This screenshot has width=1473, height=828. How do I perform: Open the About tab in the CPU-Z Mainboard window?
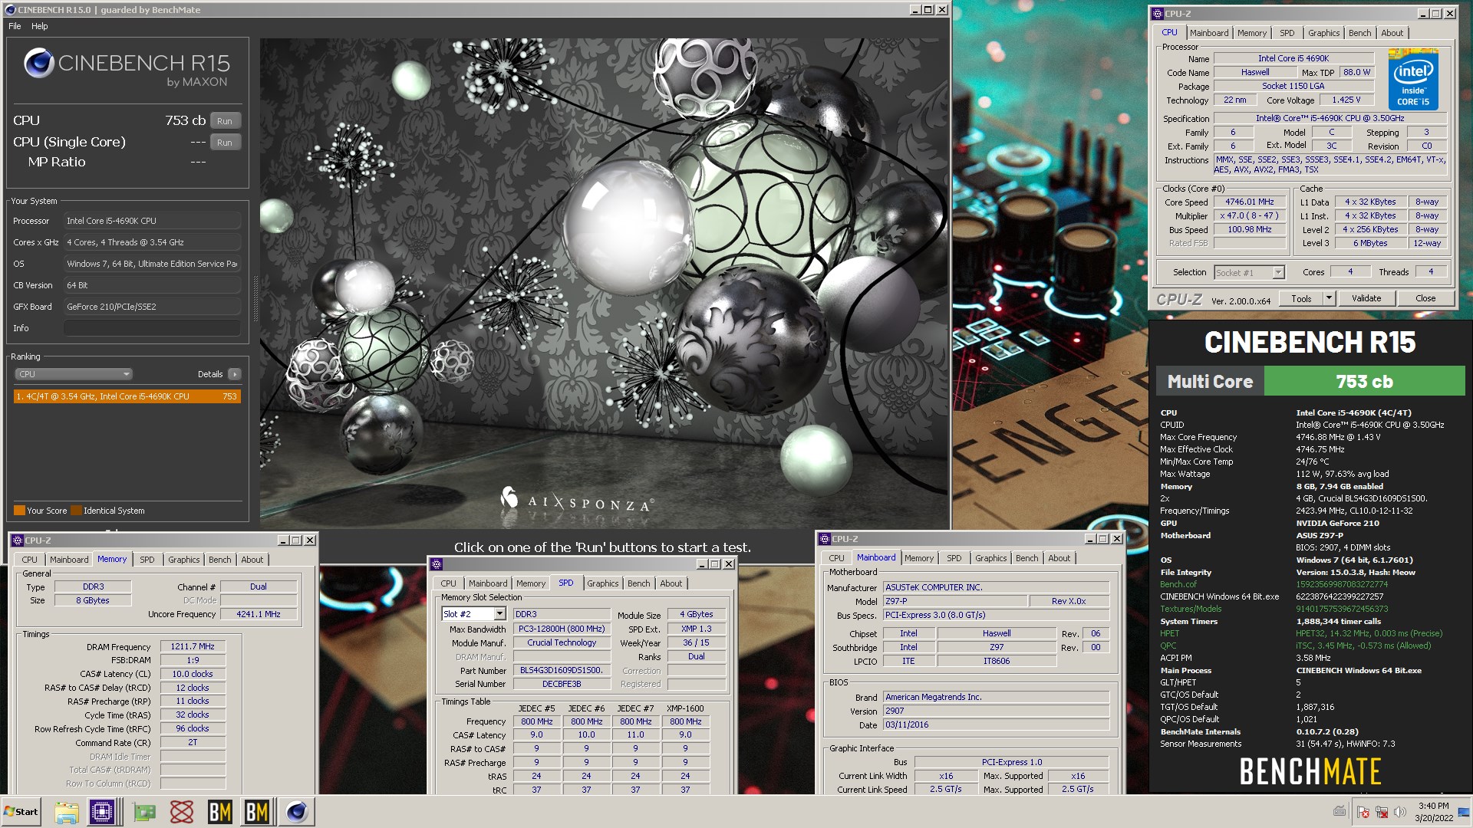pos(1059,558)
